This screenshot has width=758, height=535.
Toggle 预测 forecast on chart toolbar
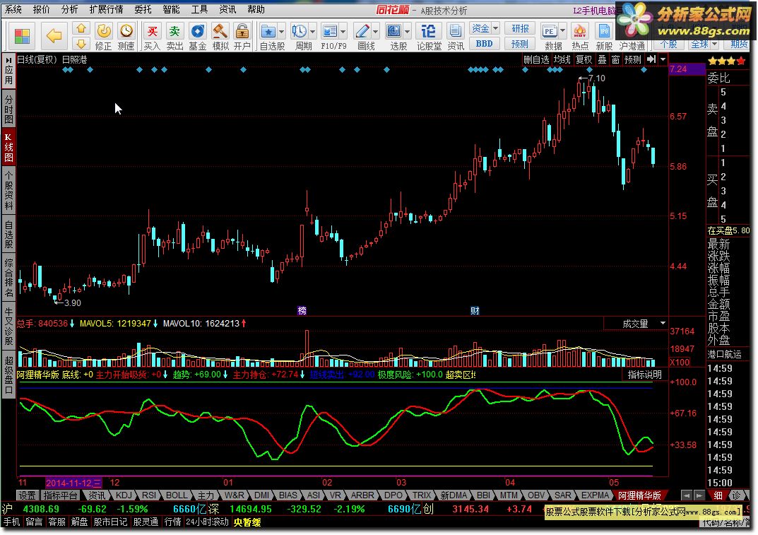(633, 59)
